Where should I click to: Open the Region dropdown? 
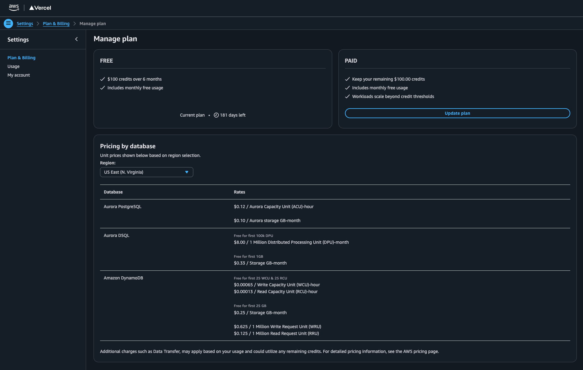pos(146,172)
